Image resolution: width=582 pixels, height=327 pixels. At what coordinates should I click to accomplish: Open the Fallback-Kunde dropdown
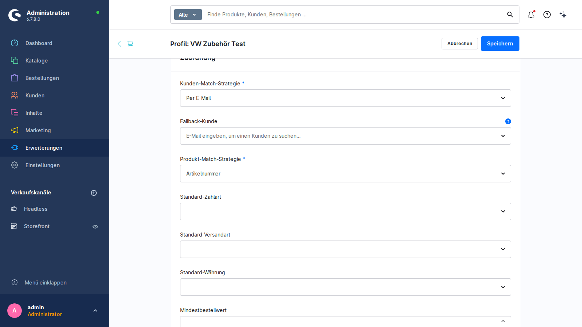tap(346, 136)
